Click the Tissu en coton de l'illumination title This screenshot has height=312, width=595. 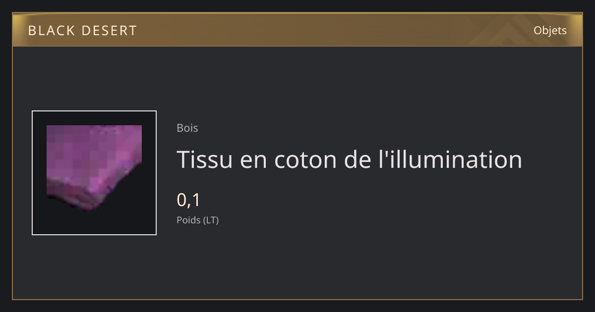coord(350,159)
